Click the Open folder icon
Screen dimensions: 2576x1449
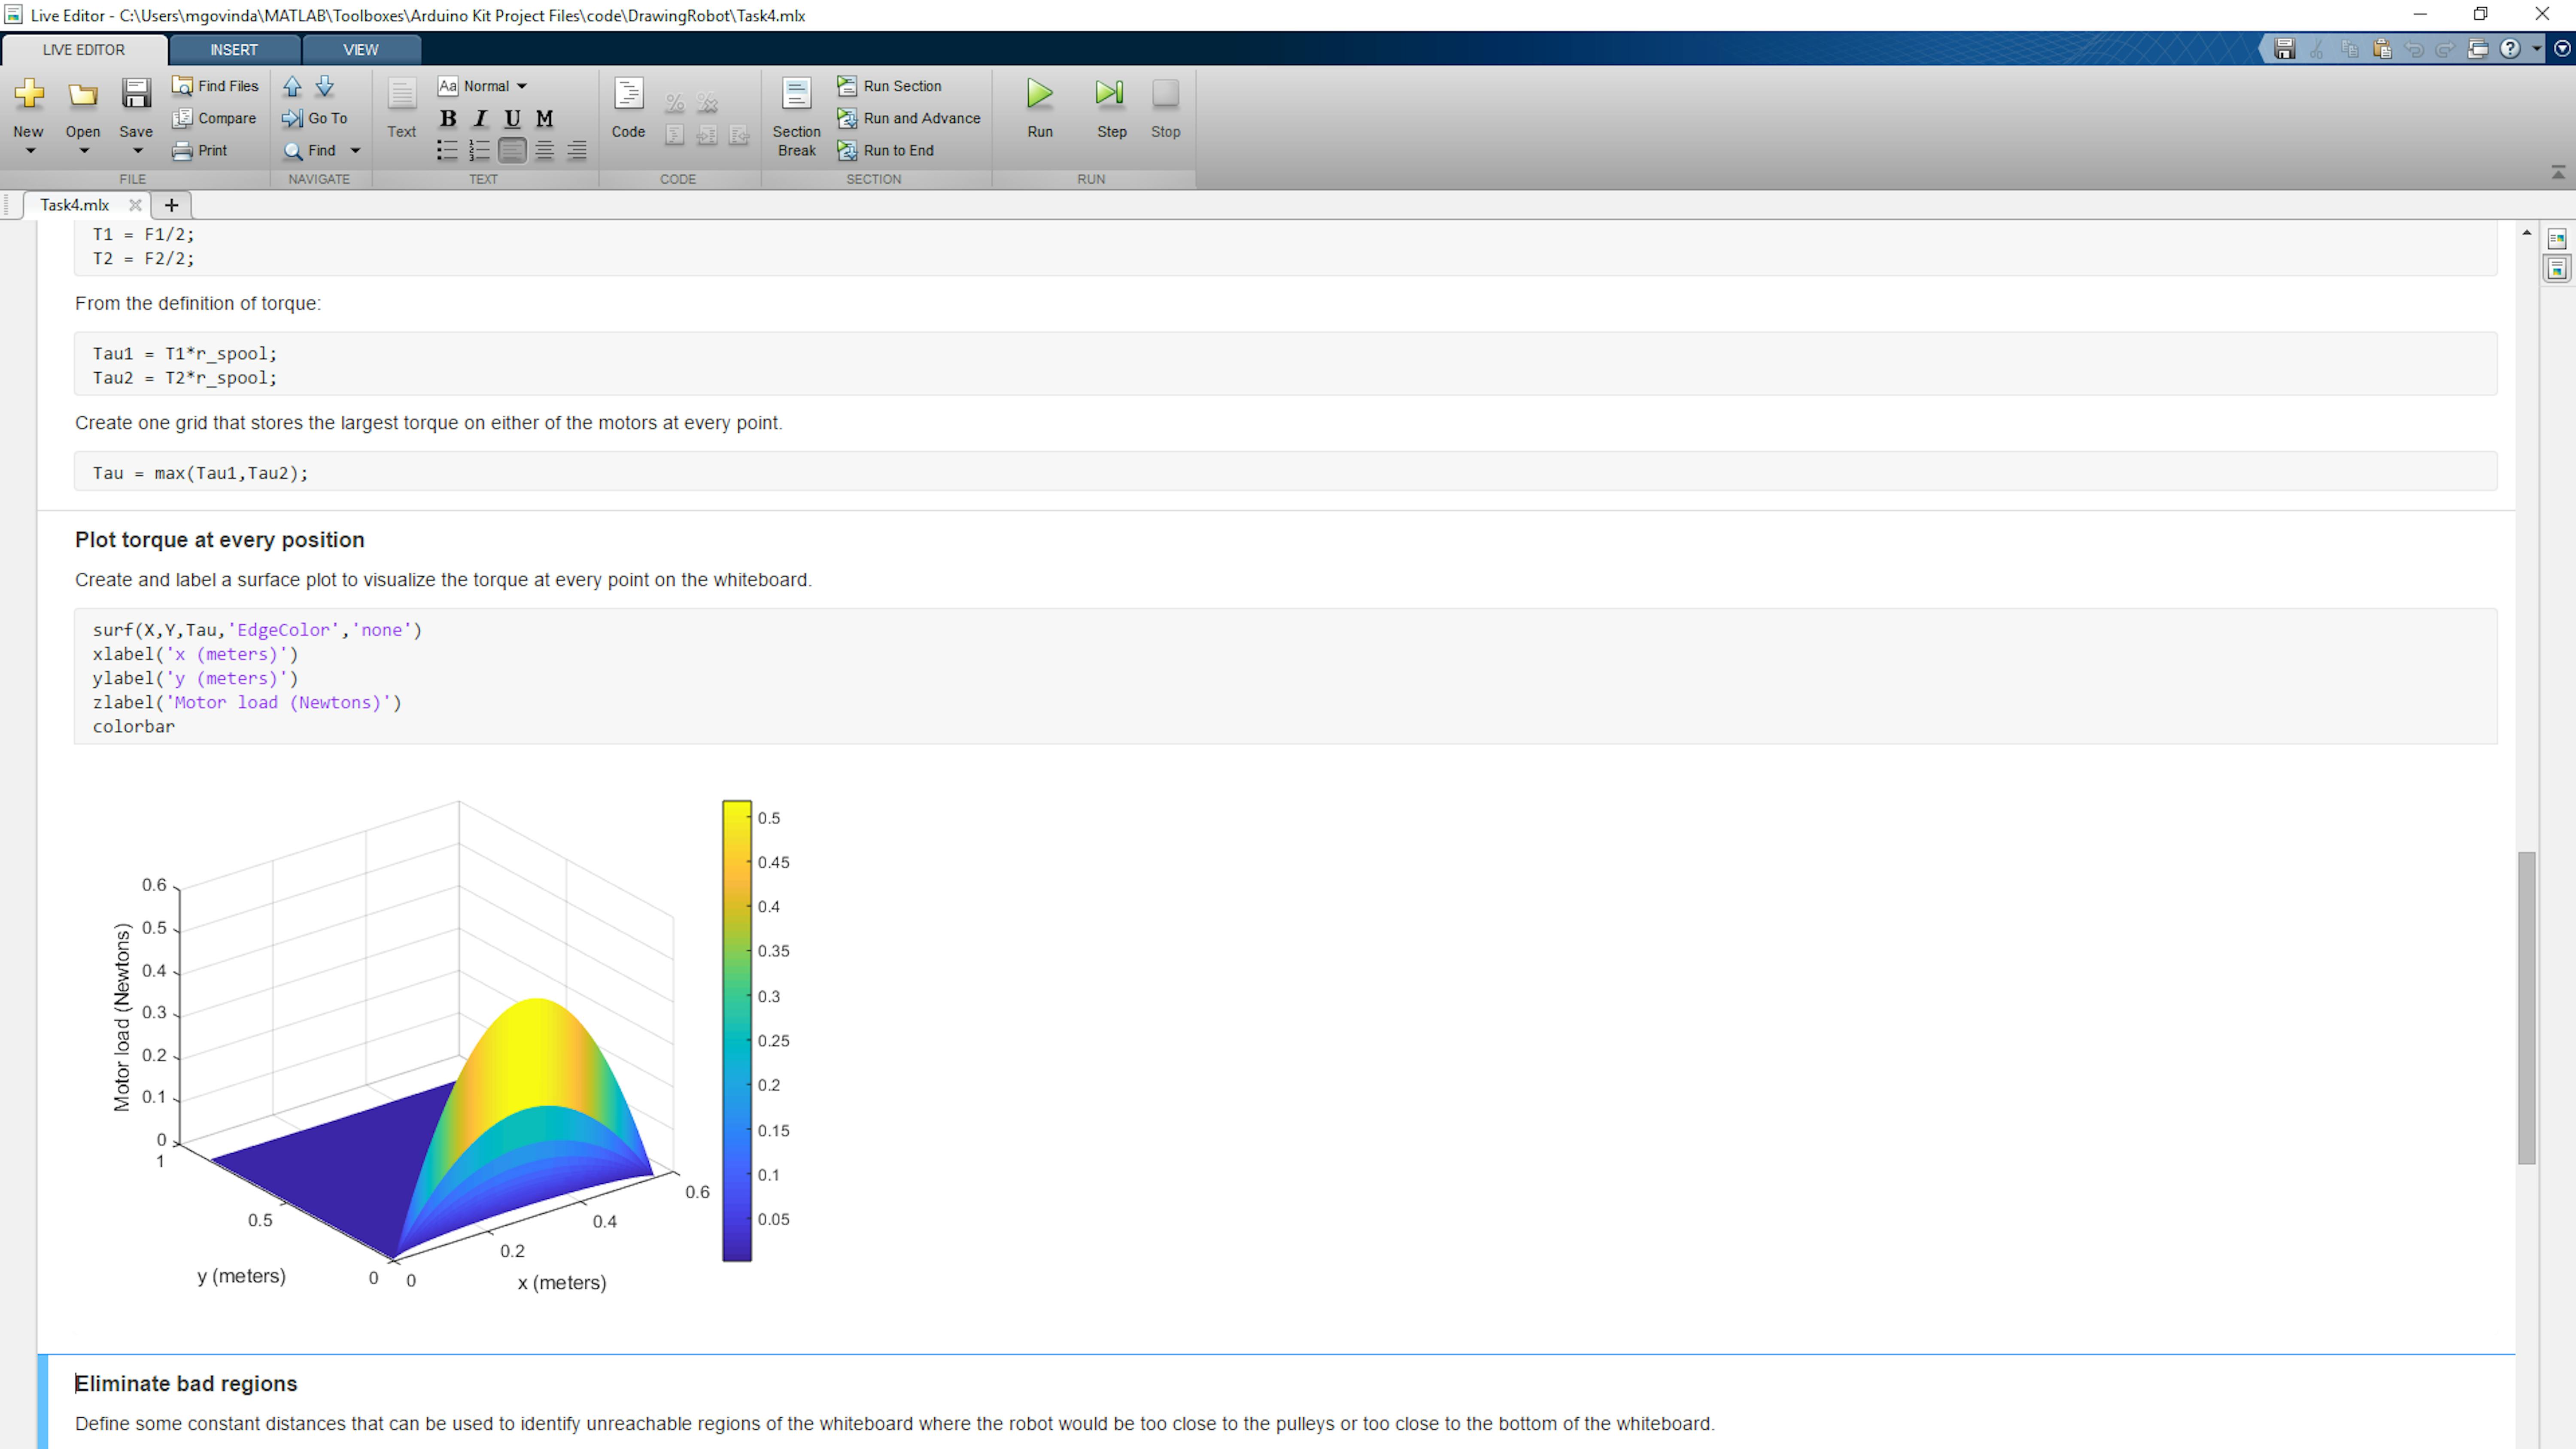coord(83,95)
